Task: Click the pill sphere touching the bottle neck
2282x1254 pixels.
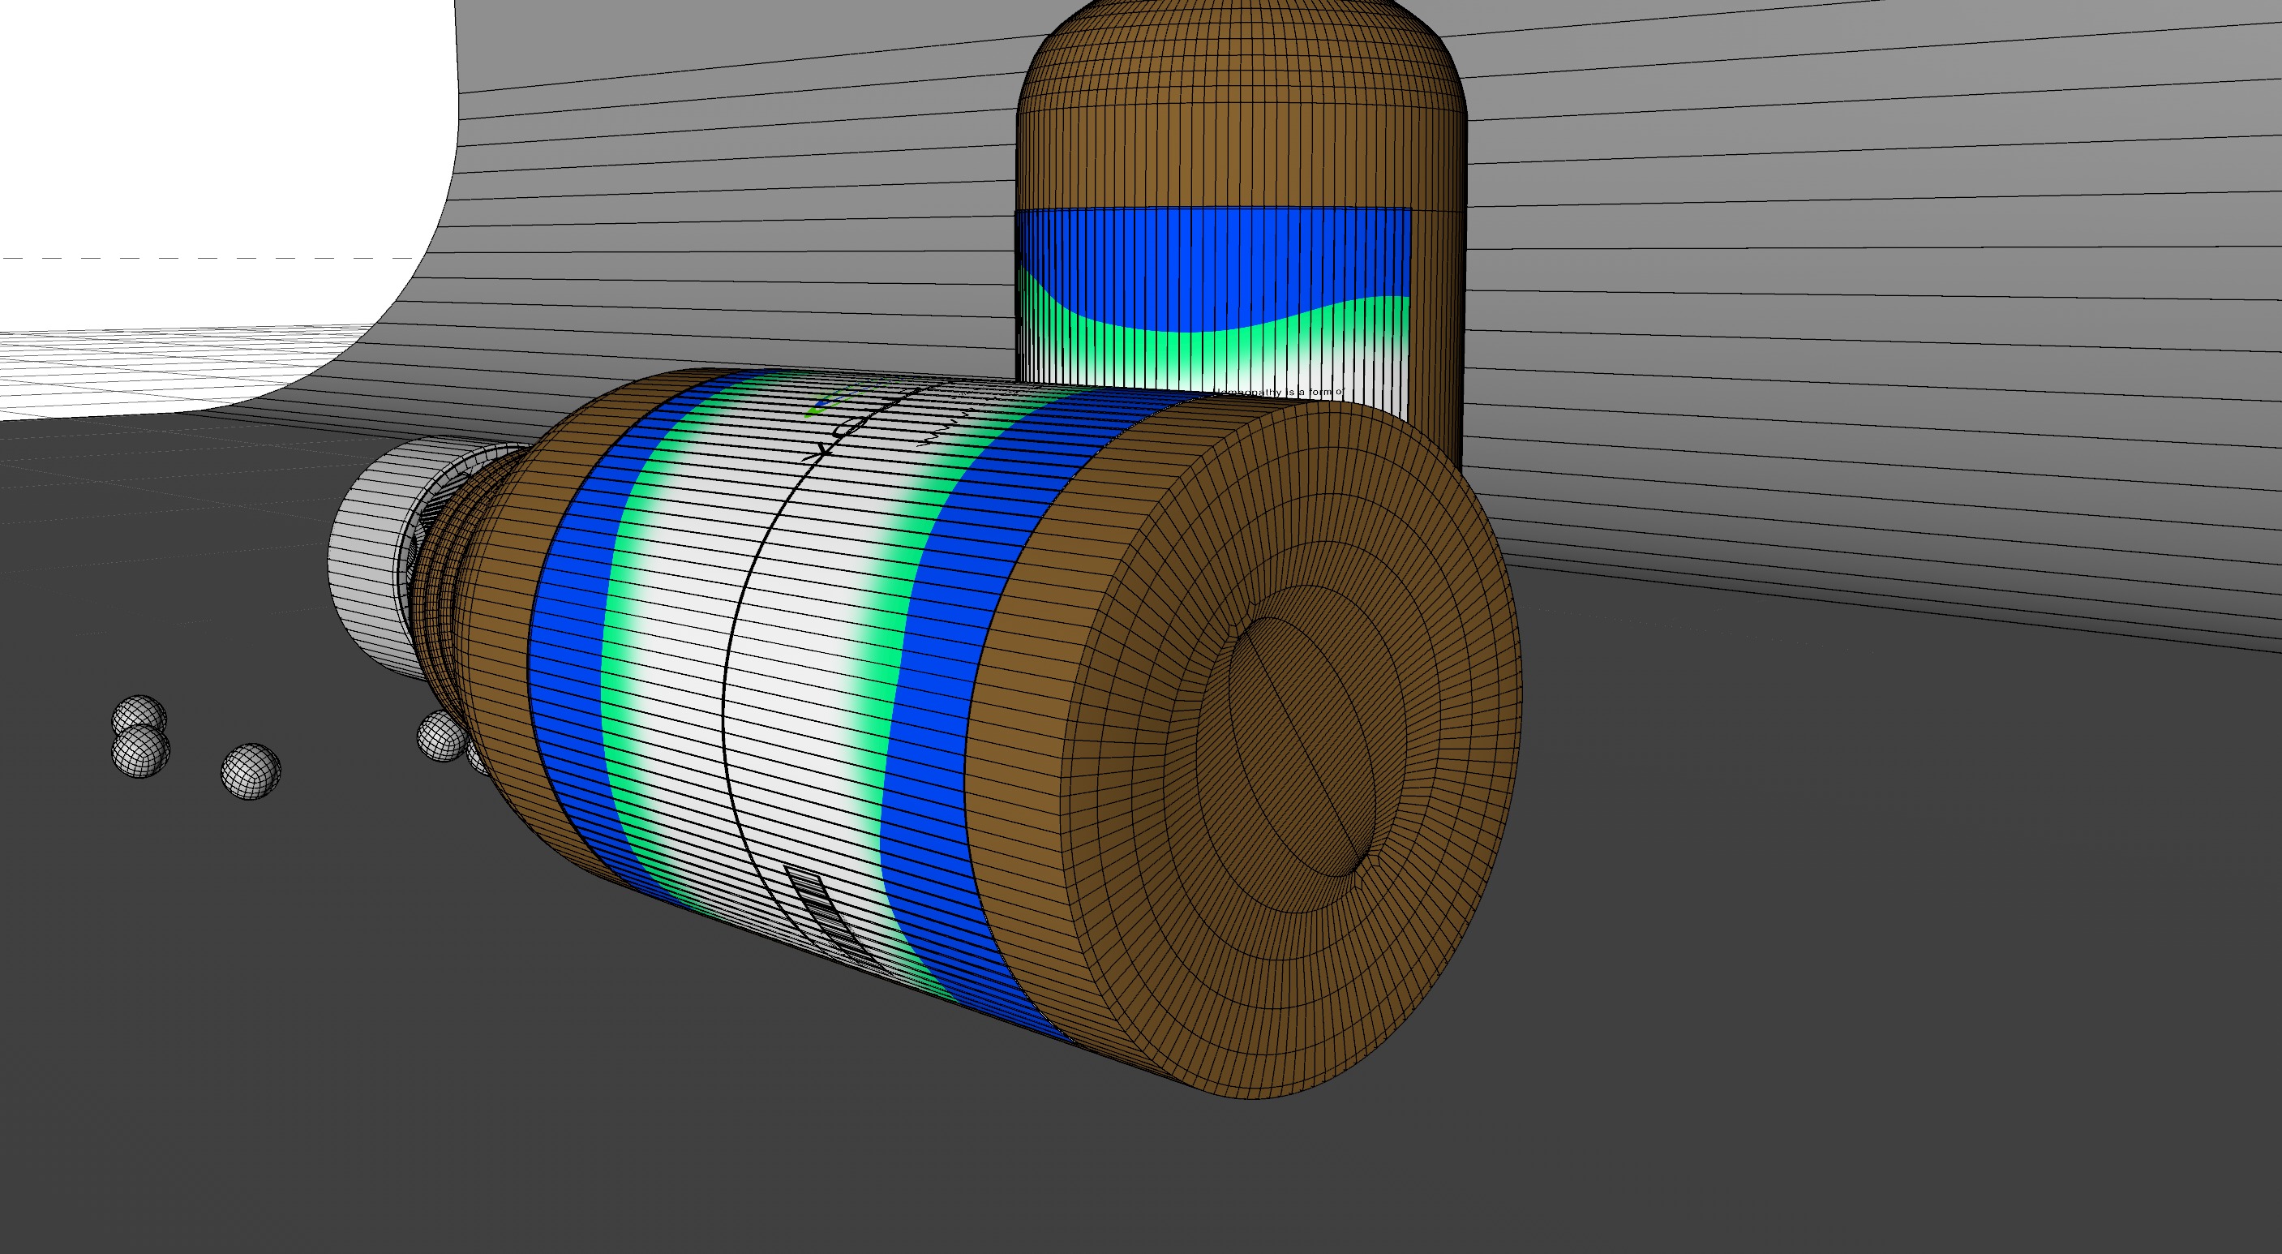Action: pyautogui.click(x=440, y=736)
